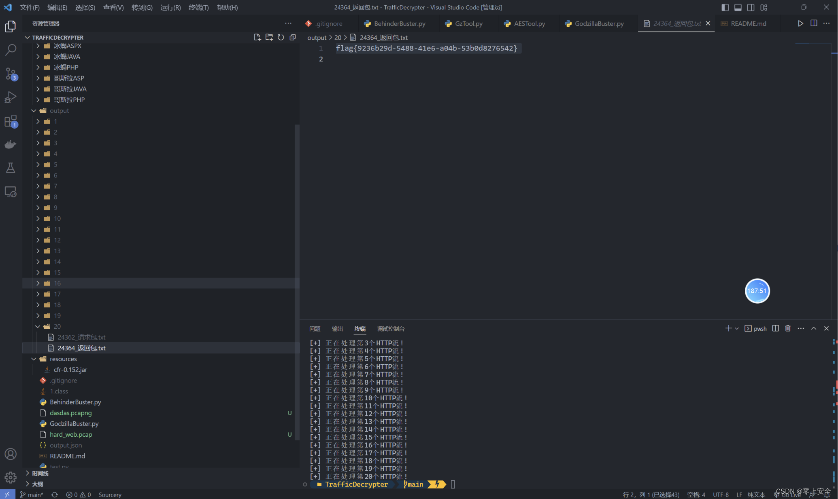Open the Search view in activity bar
This screenshot has height=499, width=838.
click(11, 50)
